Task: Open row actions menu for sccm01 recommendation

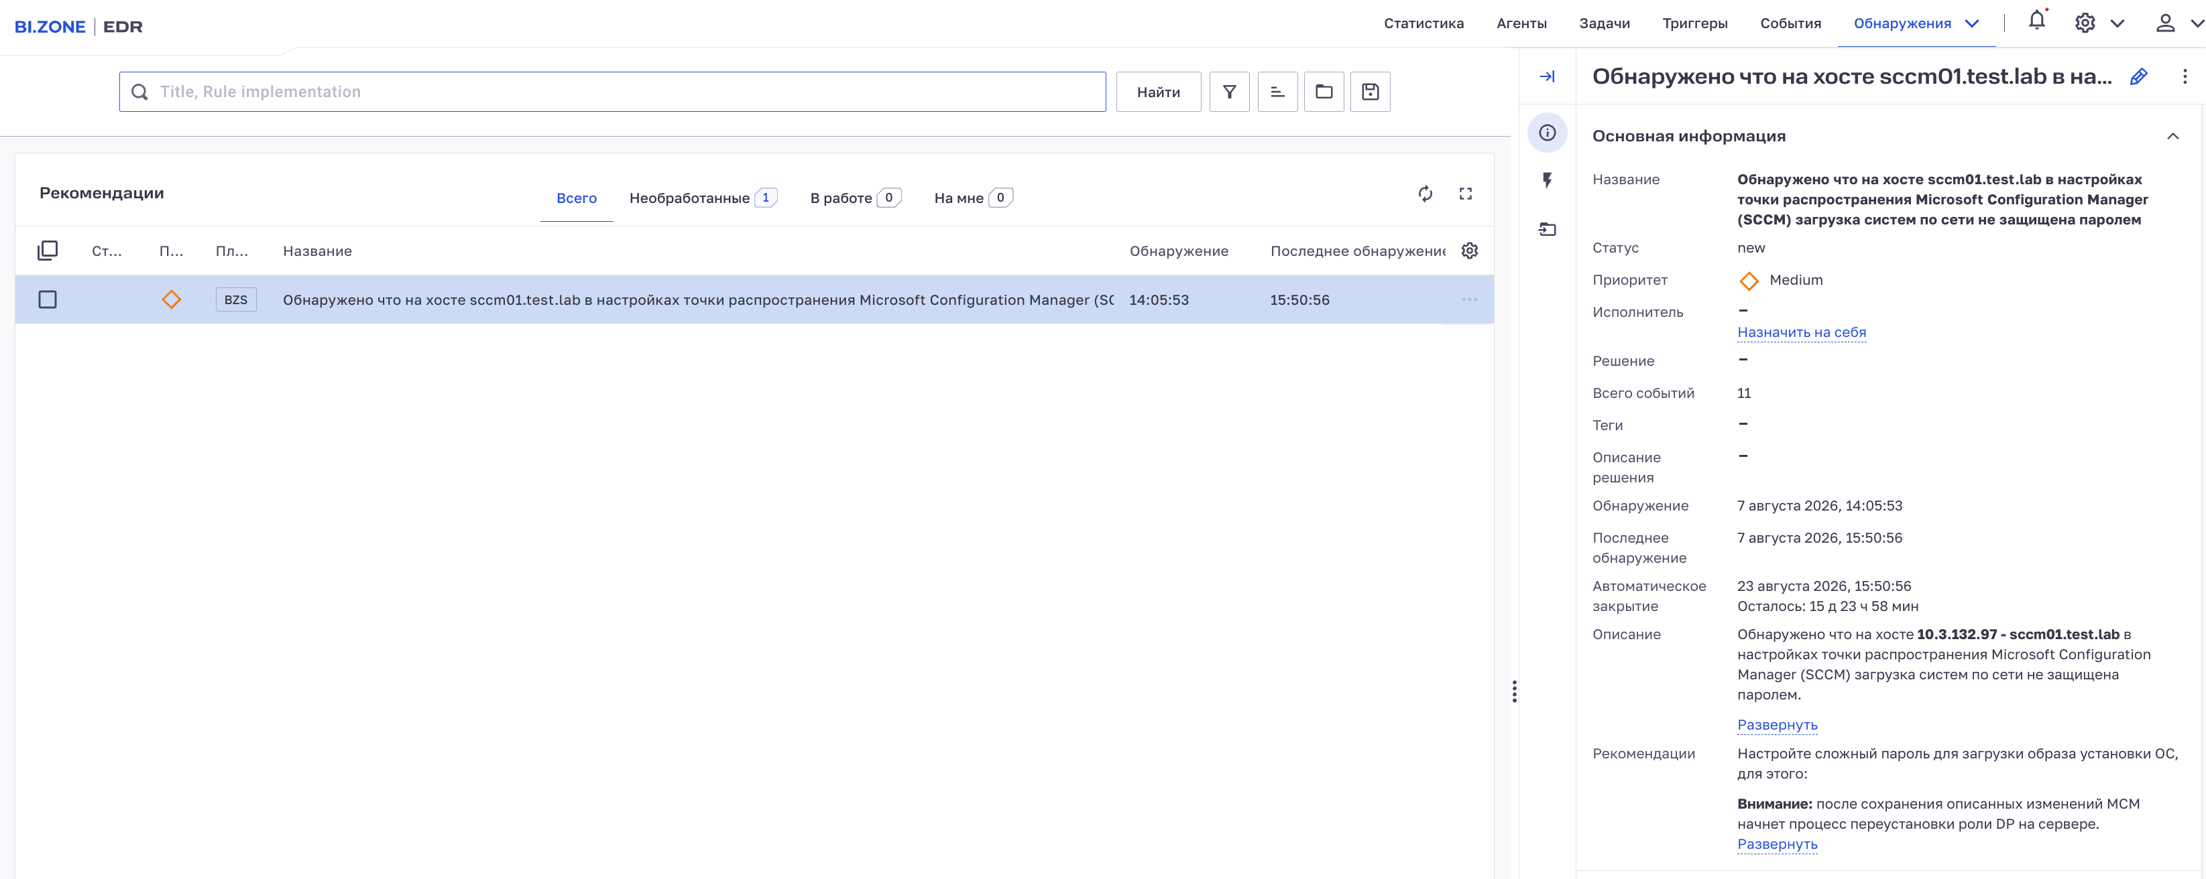Action: point(1470,299)
